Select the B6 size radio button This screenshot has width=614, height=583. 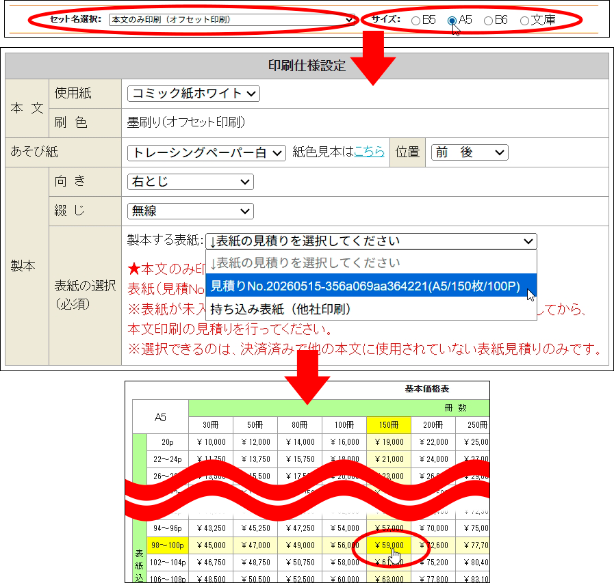click(488, 21)
